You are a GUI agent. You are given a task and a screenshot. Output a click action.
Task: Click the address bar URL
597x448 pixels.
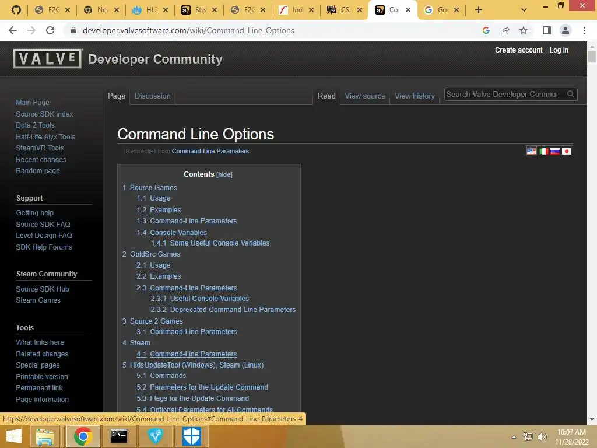pyautogui.click(x=188, y=30)
